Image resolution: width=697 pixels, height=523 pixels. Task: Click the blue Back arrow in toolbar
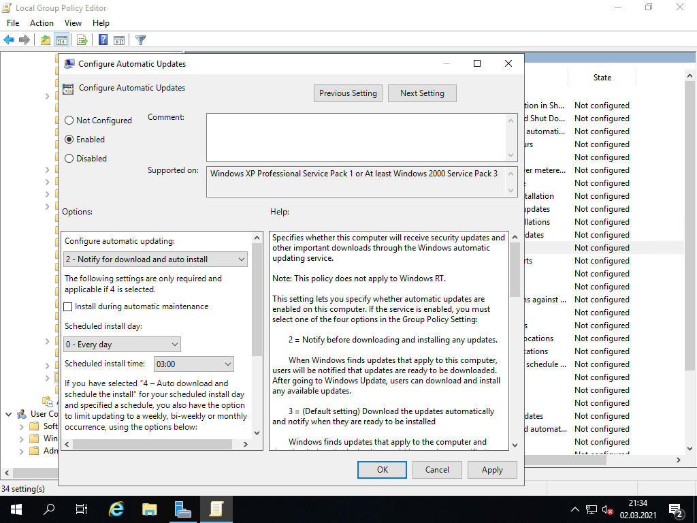click(x=9, y=40)
